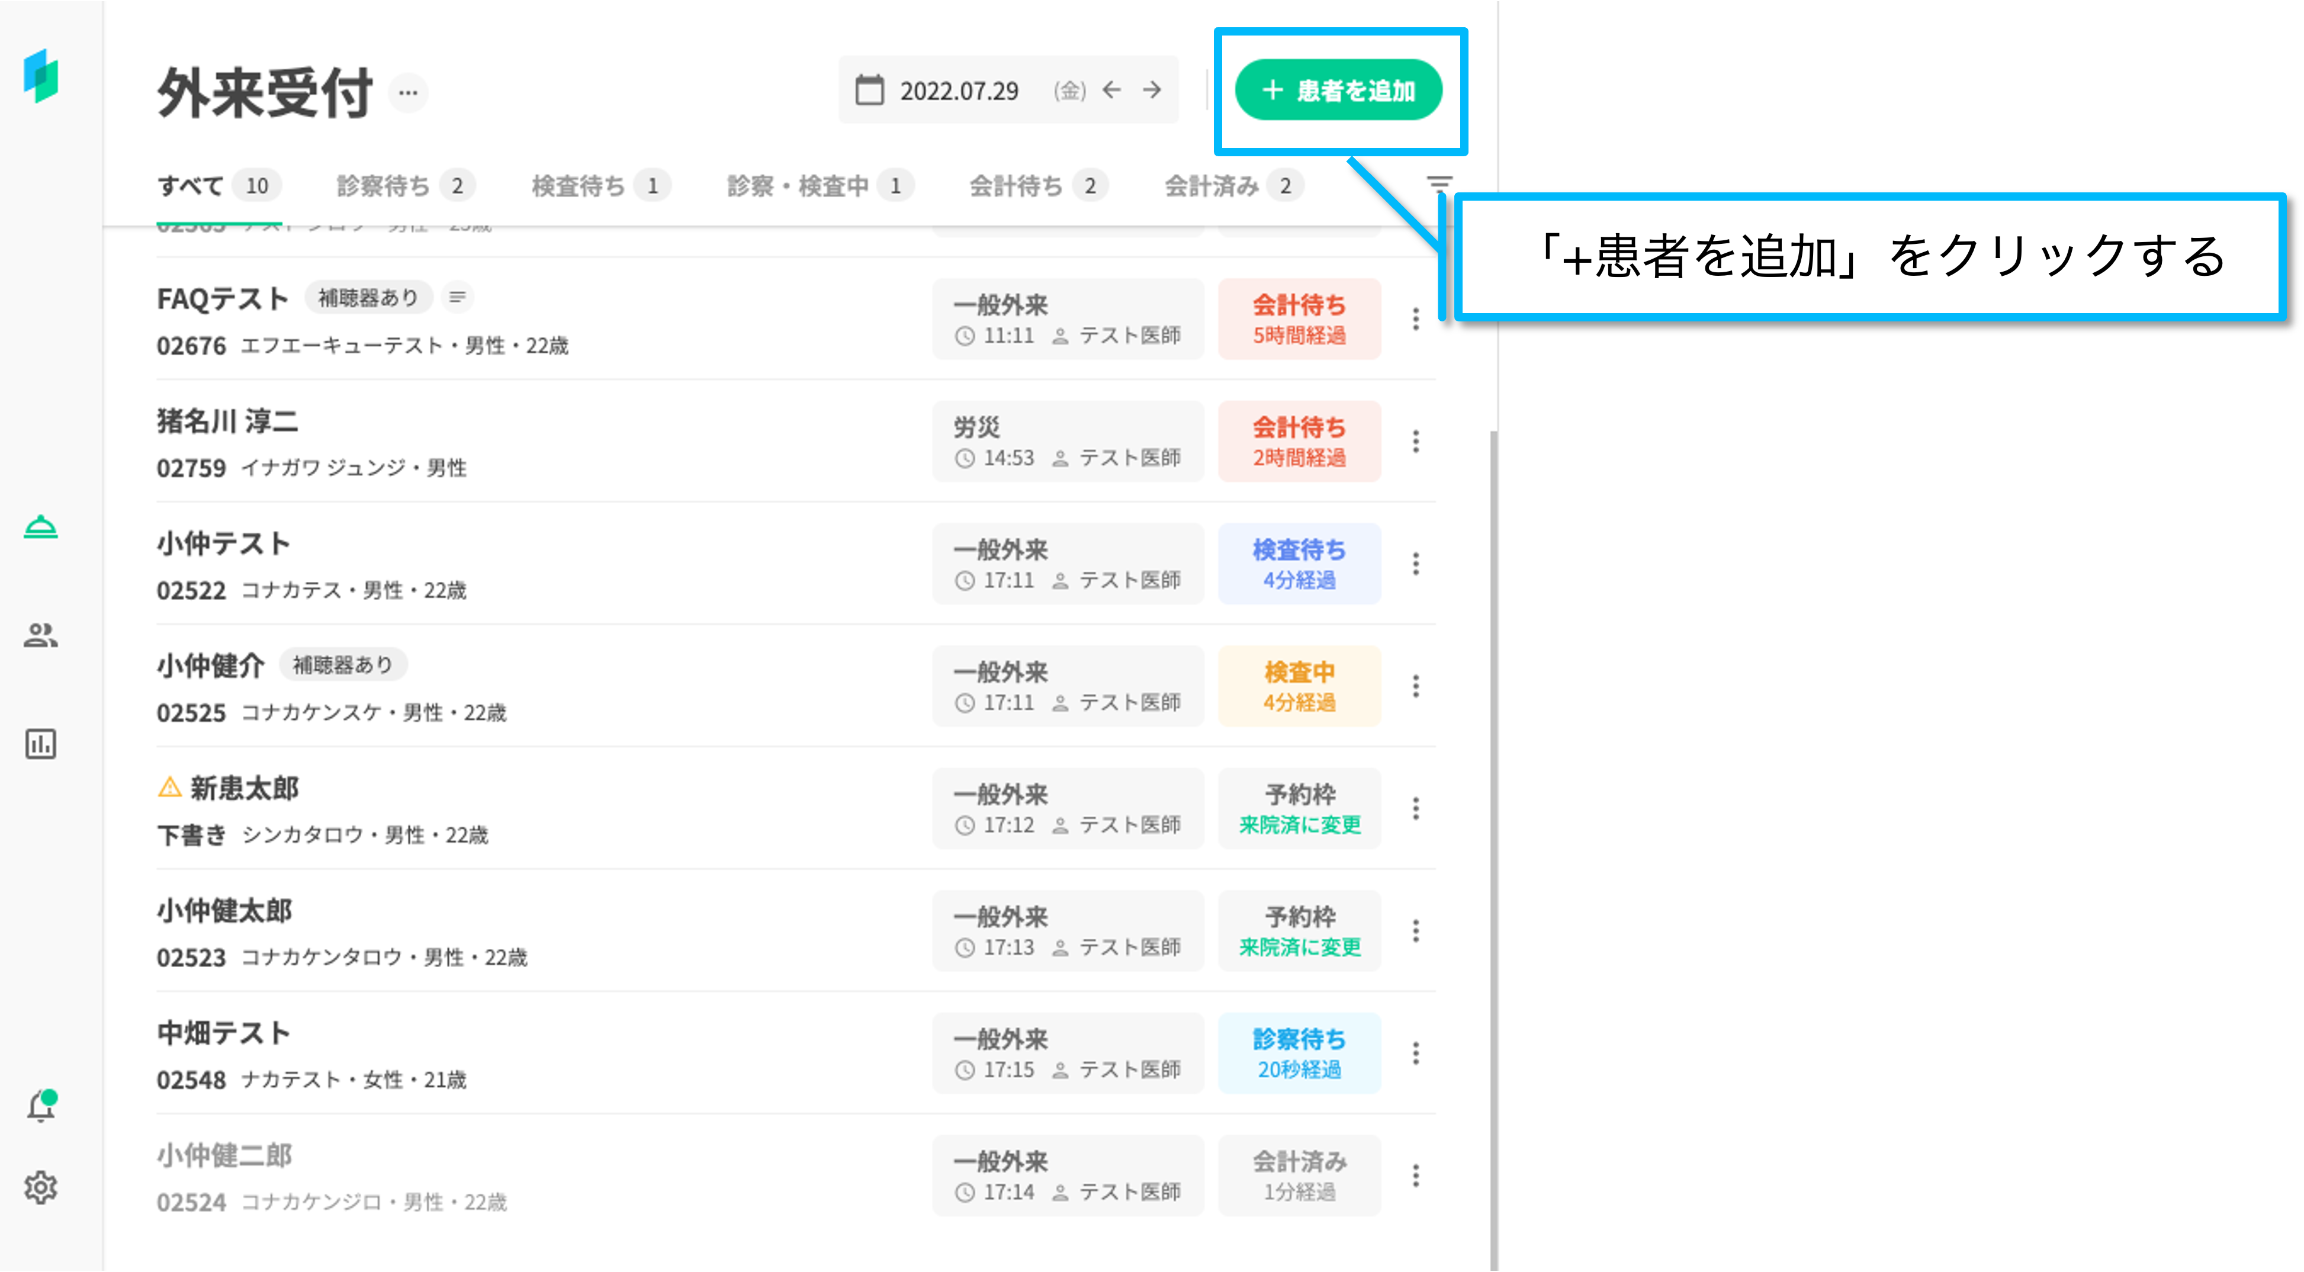Click 補聴器あり tag on 小仲健介

point(343,665)
